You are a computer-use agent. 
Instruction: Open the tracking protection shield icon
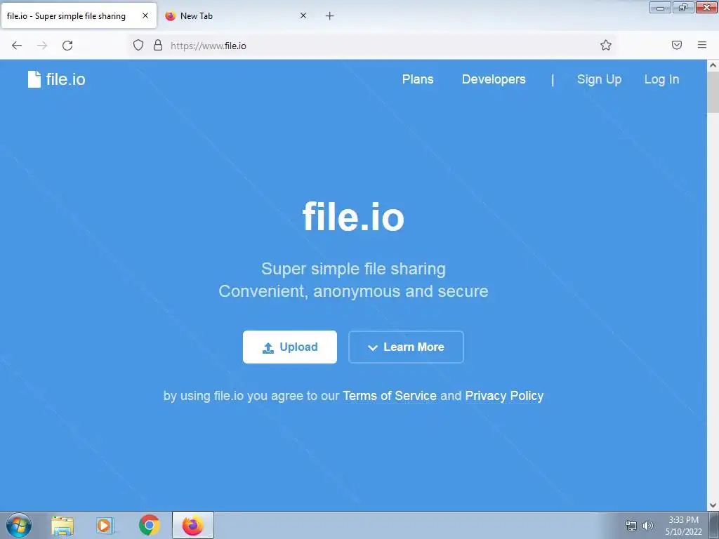(138, 45)
